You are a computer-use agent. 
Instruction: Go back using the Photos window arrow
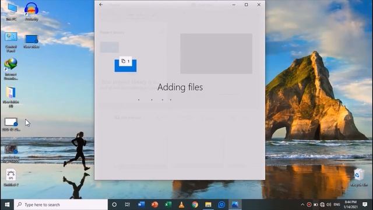click(x=101, y=5)
